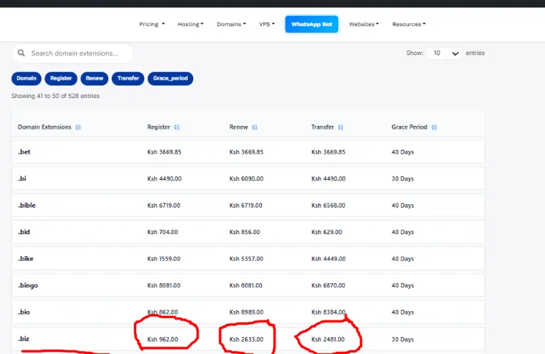
Task: Expand the VPS menu
Action: (x=267, y=24)
